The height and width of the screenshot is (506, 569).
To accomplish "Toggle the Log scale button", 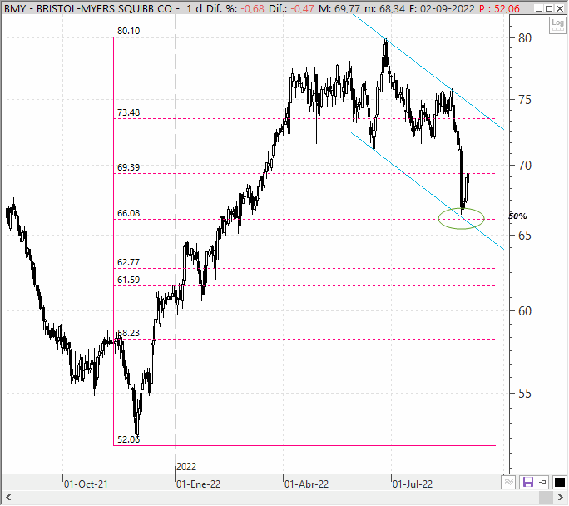I will 557,26.
